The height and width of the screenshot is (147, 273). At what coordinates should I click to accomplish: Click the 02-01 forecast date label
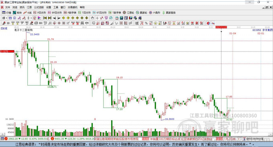261,33
